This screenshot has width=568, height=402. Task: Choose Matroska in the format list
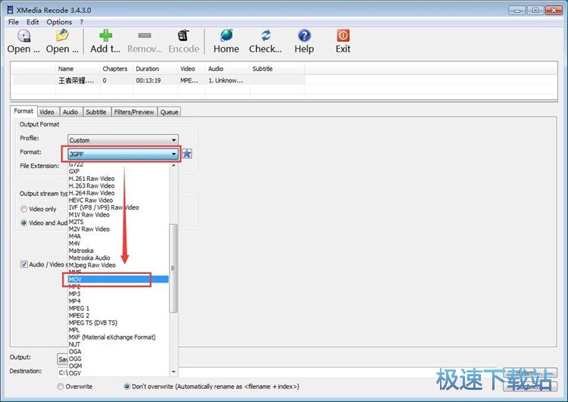tap(118, 251)
